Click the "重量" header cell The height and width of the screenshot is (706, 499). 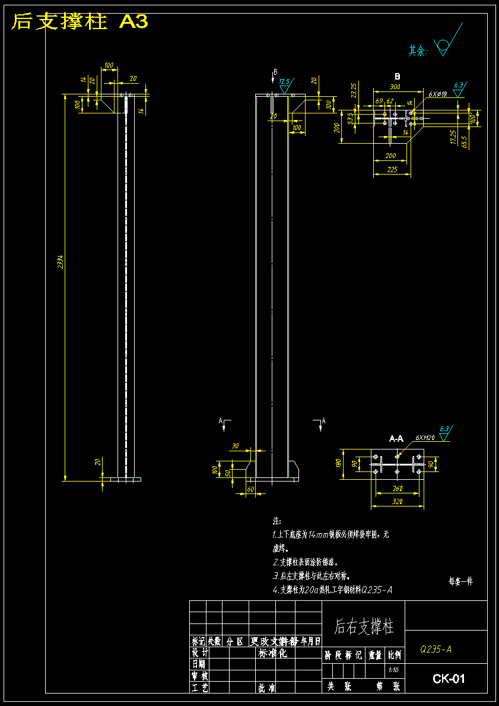point(375,656)
